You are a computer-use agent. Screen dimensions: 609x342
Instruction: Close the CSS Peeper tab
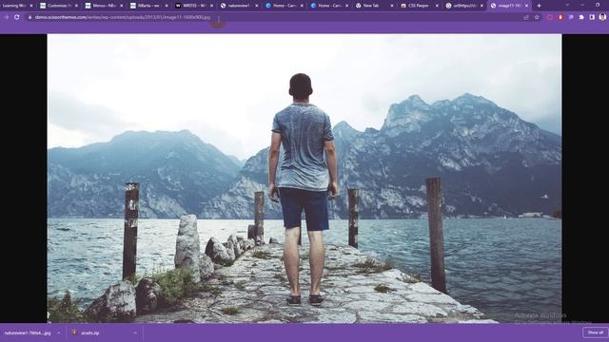coord(437,6)
